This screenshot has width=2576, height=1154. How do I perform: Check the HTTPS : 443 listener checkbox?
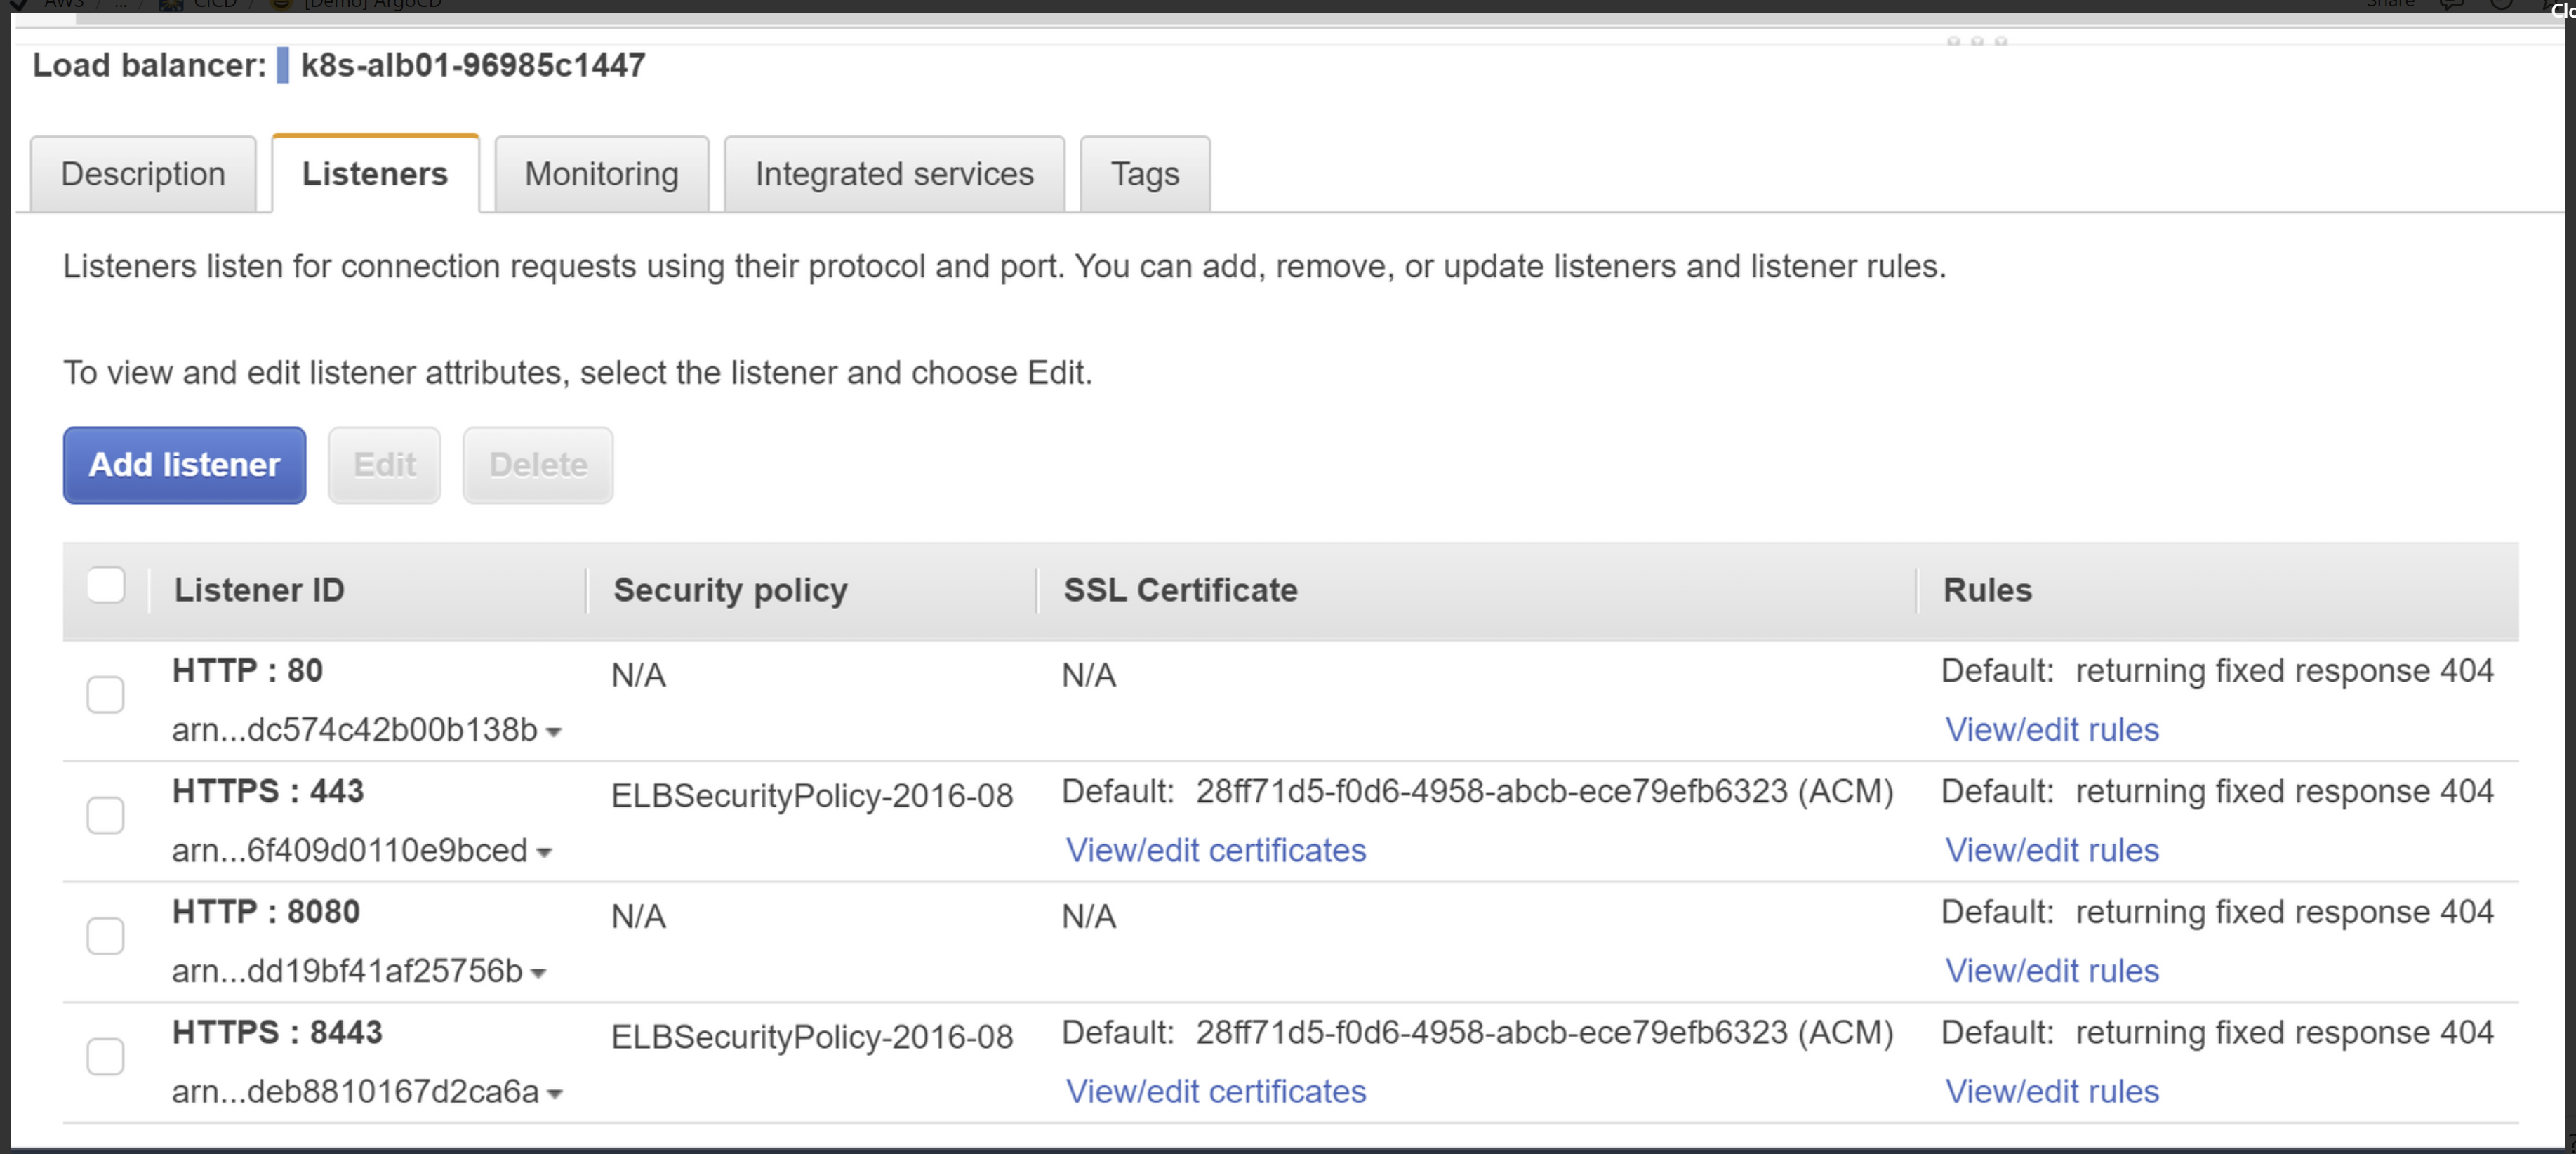coord(105,816)
